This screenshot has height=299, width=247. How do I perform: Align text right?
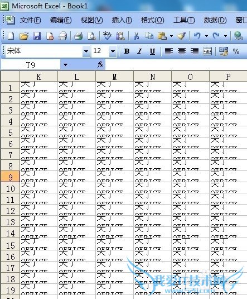point(195,51)
